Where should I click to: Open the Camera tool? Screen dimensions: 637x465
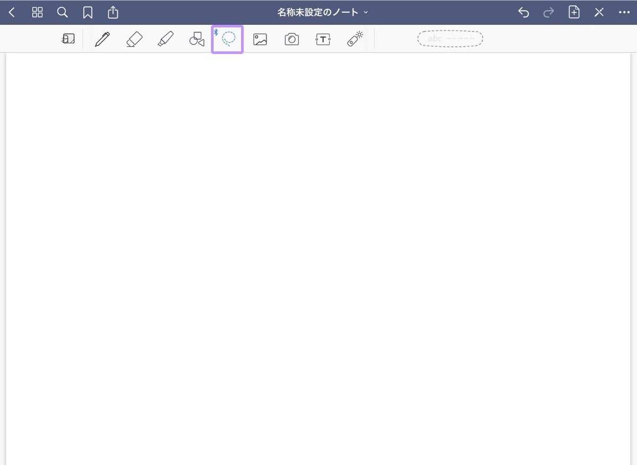click(291, 39)
